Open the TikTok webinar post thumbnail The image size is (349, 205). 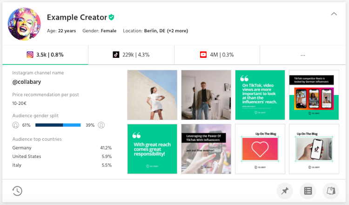(x=206, y=149)
